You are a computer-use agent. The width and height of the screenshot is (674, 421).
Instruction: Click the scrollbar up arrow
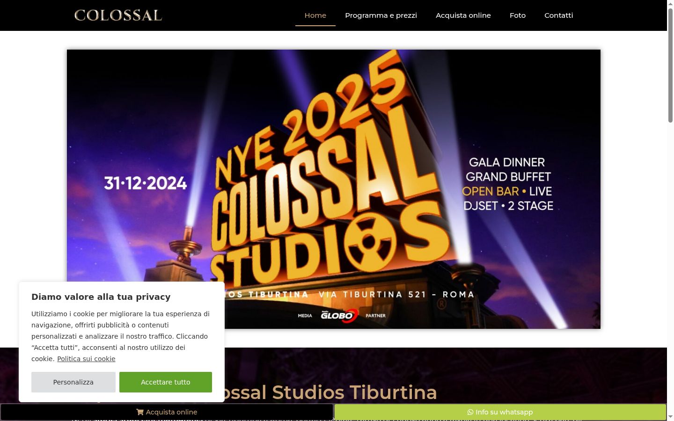[x=670, y=4]
